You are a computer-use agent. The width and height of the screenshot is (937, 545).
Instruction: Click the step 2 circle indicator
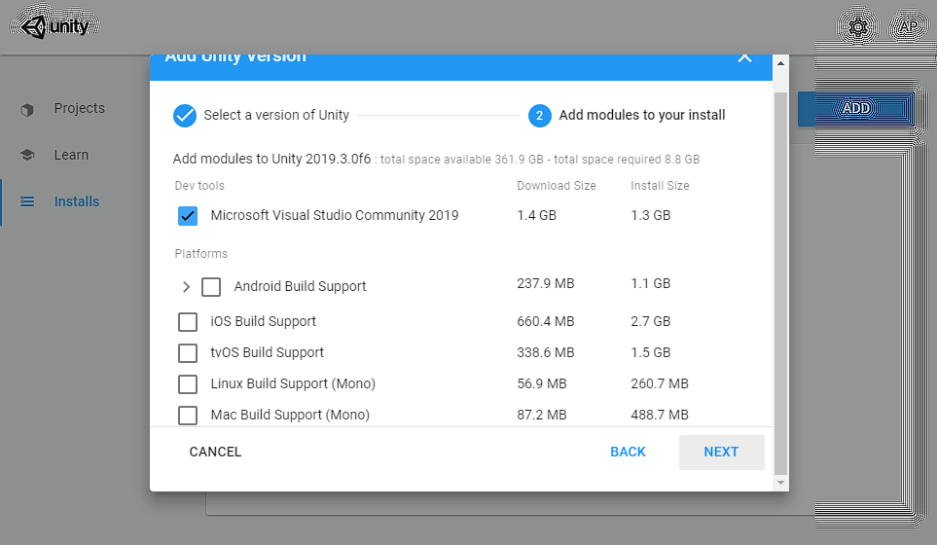coord(540,116)
